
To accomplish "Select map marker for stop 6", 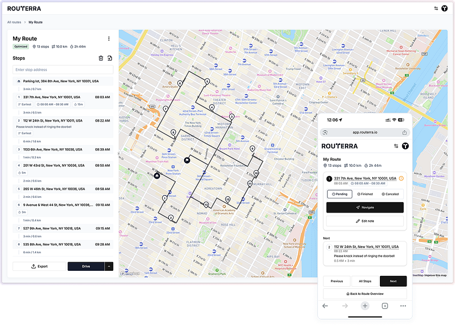I will point(180,83).
